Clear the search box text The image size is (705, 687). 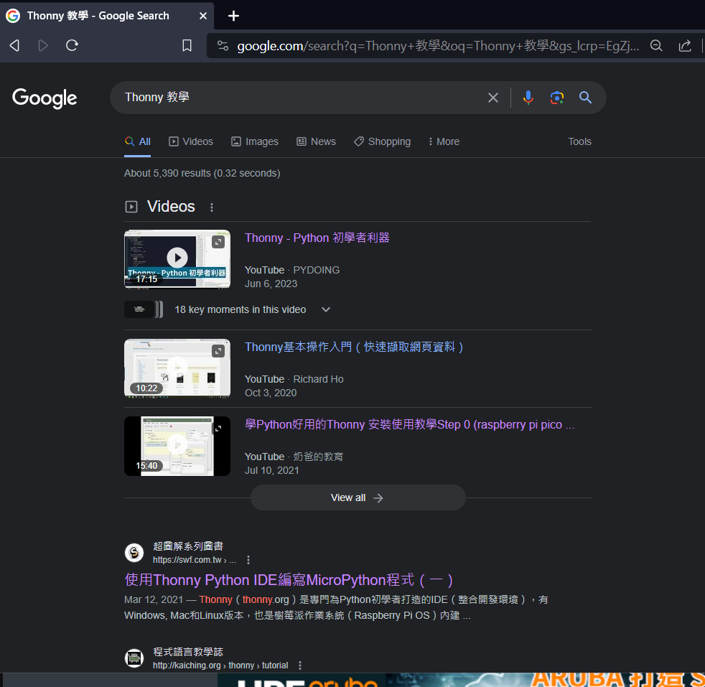[x=493, y=98]
